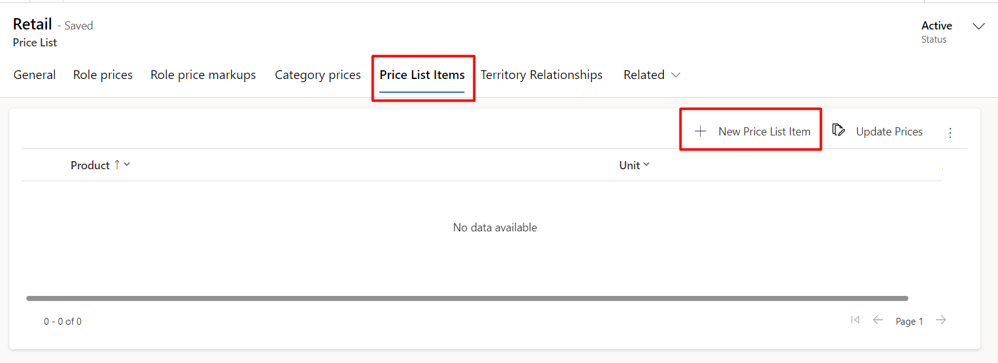Select the Update Prices pencil icon
998x363 pixels.
click(x=839, y=130)
